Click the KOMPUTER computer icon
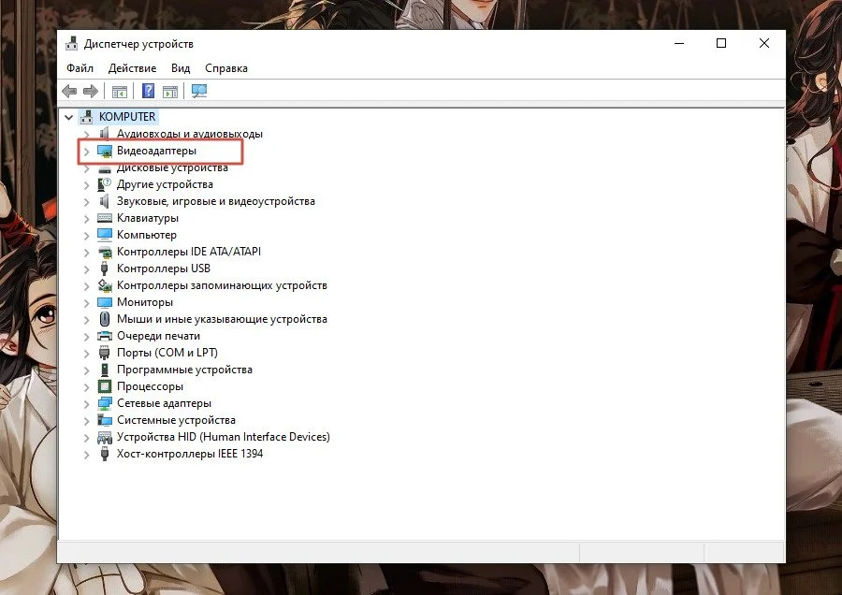The image size is (842, 595). [x=86, y=117]
